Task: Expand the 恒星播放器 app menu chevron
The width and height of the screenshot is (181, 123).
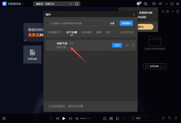Action: [x=23, y=4]
